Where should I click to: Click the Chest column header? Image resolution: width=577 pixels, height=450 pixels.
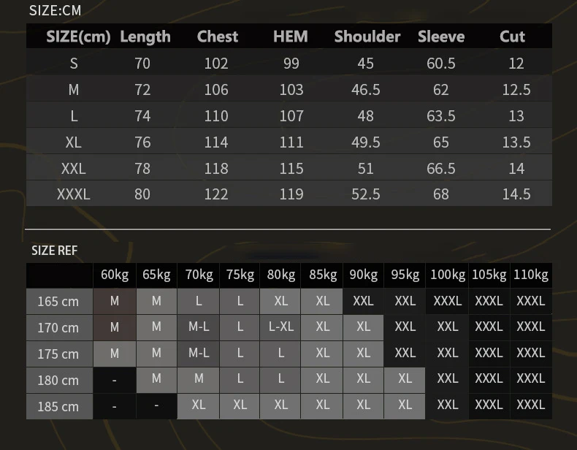click(x=217, y=37)
